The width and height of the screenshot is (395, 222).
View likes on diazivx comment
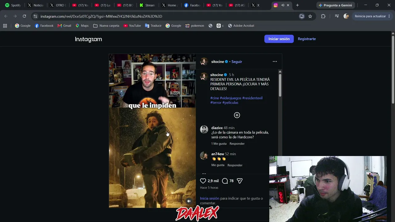tap(219, 144)
